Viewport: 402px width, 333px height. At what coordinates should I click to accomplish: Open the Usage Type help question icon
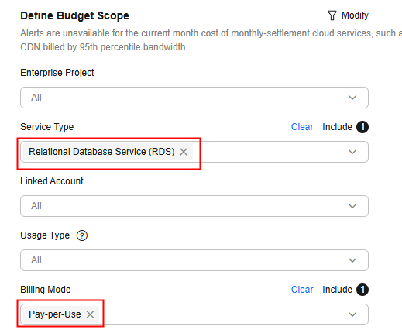[82, 235]
